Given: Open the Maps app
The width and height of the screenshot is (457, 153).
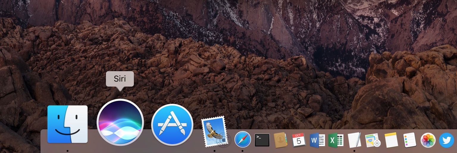Looking at the screenshot, I should point(373,141).
